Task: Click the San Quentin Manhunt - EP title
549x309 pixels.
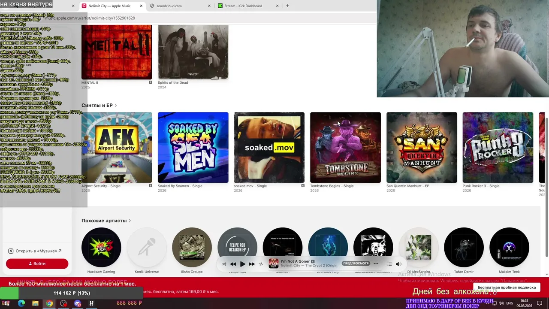Action: (407, 186)
